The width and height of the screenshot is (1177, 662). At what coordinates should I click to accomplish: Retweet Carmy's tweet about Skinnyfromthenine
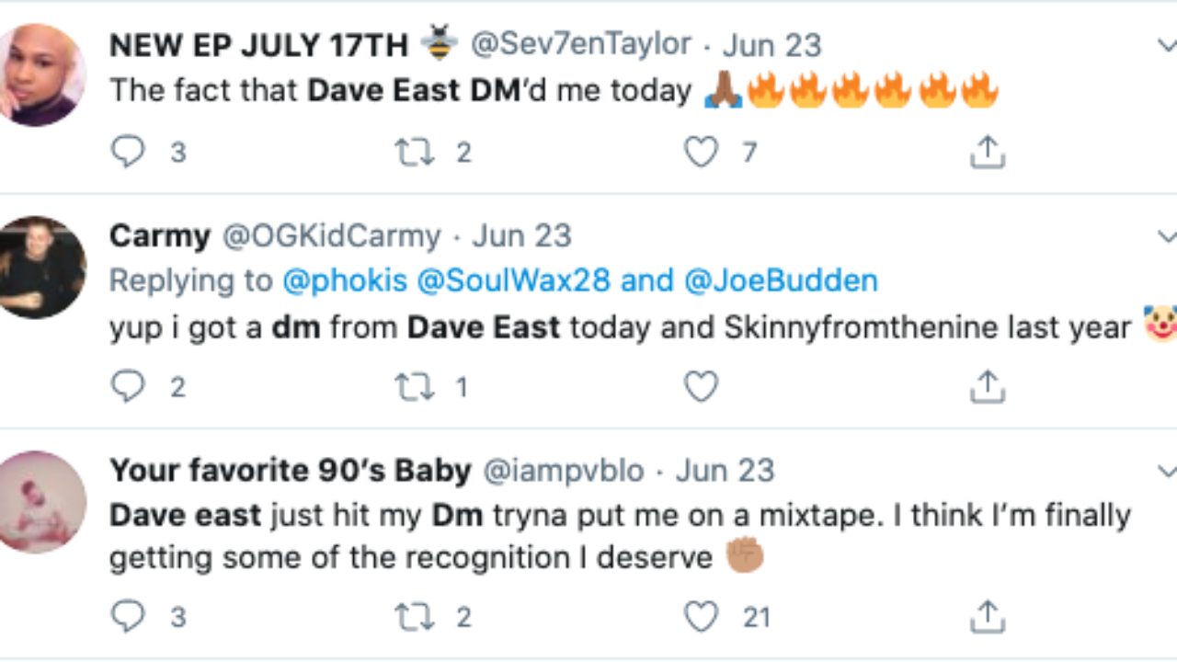click(415, 387)
